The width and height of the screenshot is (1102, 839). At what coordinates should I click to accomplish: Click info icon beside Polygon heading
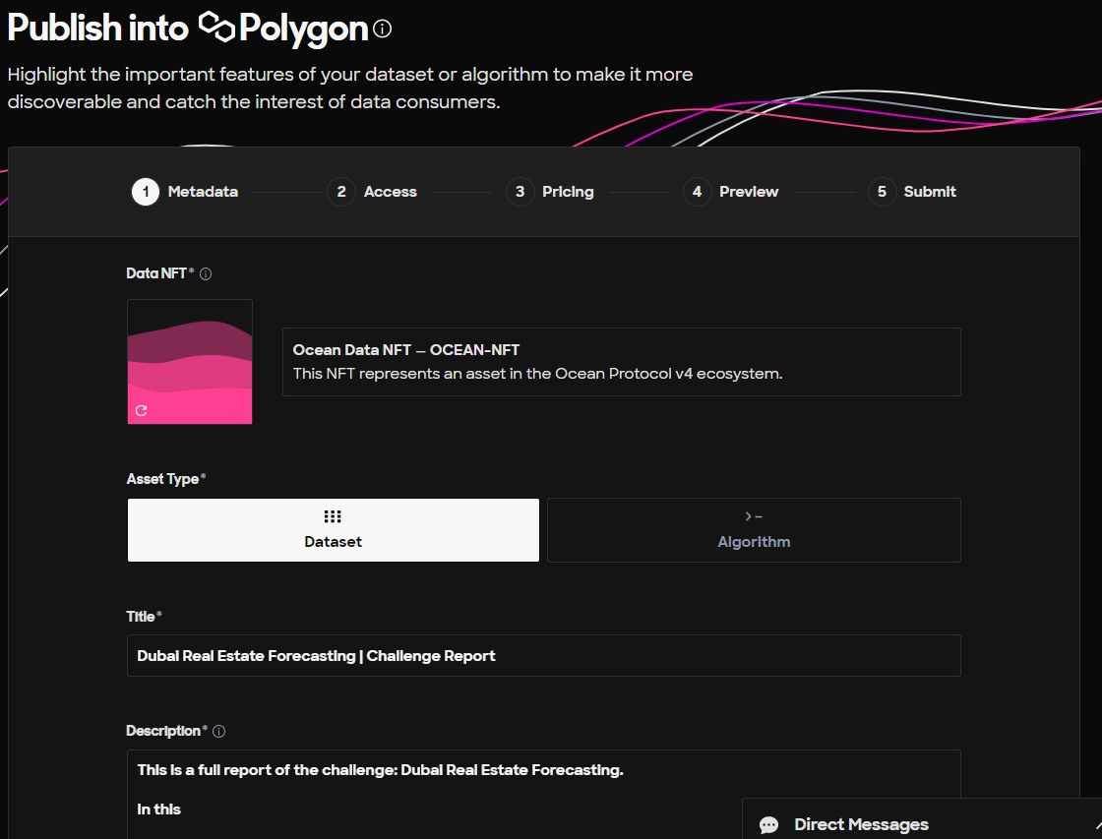click(383, 29)
